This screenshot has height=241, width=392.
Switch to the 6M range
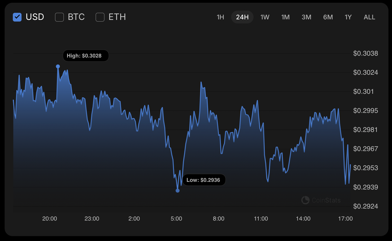pos(328,17)
